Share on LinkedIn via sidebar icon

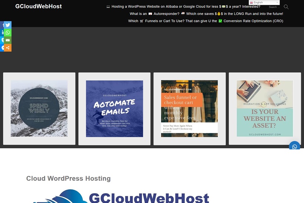click(x=2, y=33)
